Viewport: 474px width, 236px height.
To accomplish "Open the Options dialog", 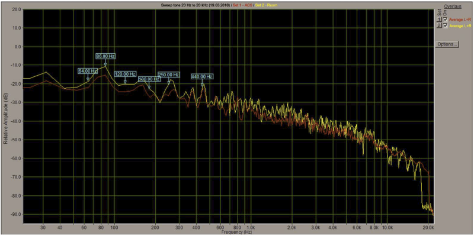I will tap(447, 44).
